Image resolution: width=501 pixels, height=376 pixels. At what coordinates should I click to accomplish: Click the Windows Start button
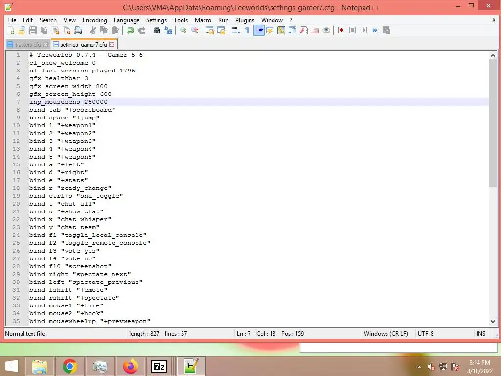(x=12, y=366)
